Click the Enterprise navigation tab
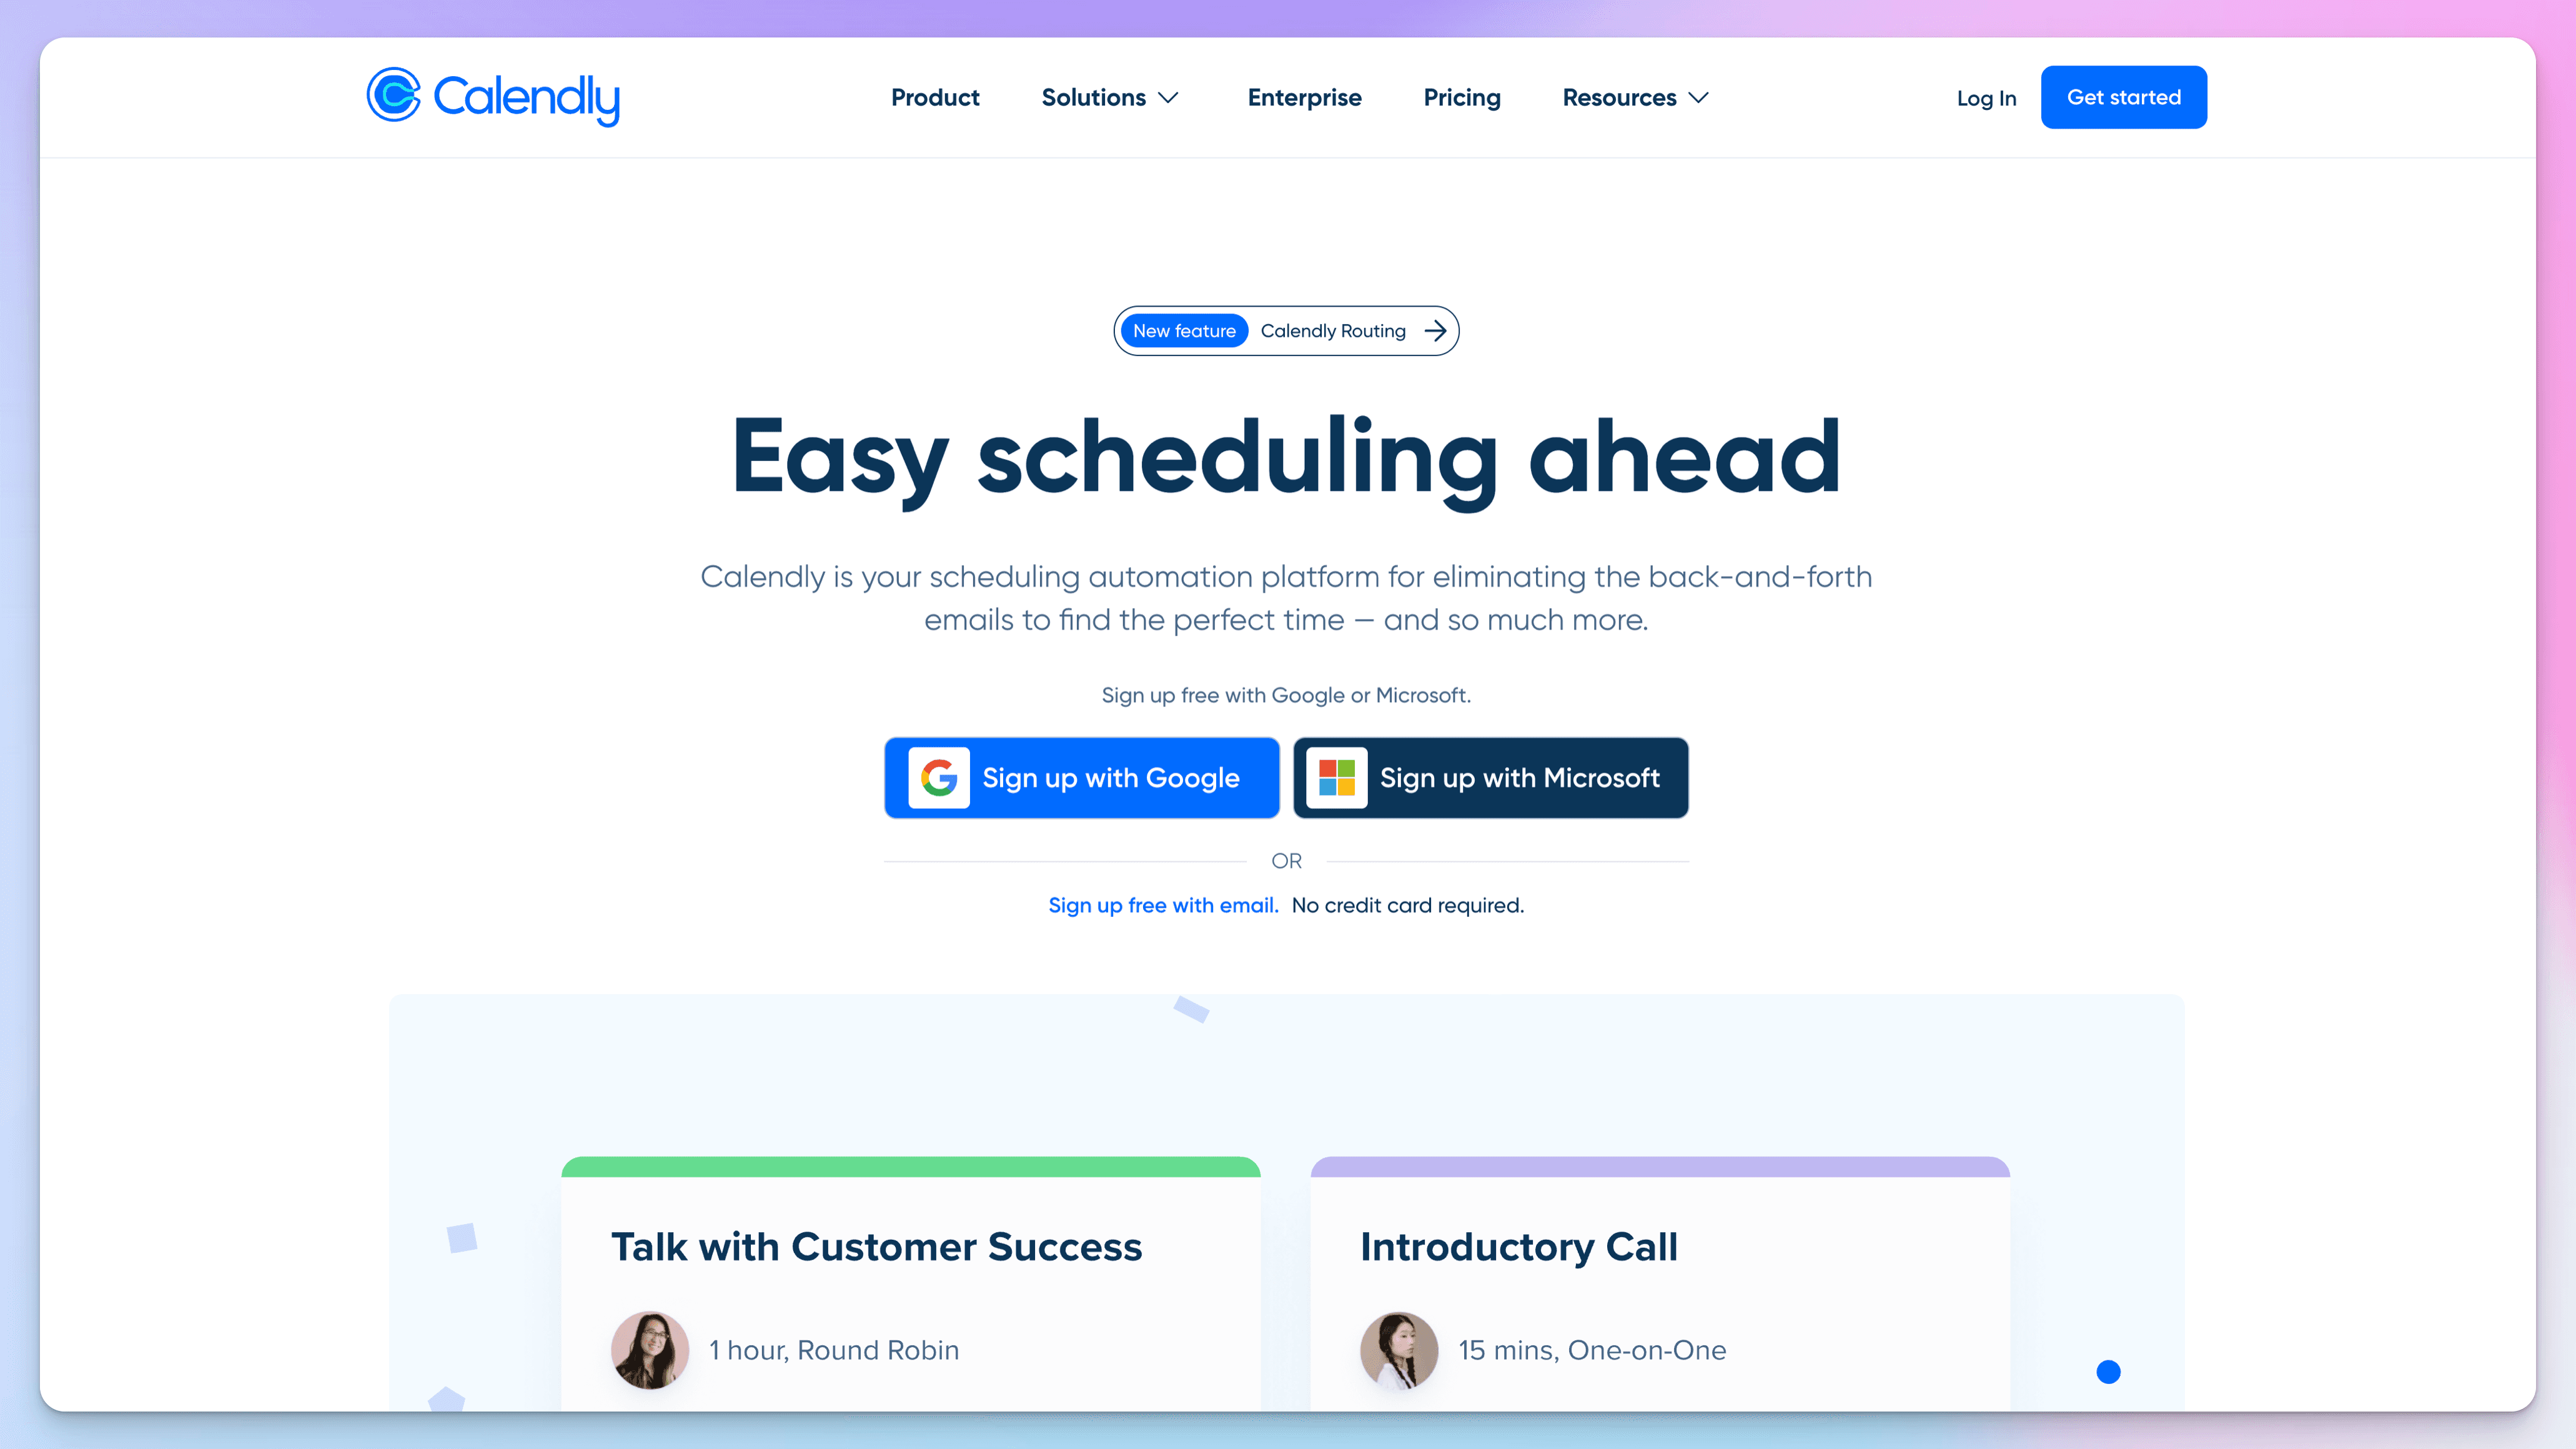Screen dimensions: 2576x1449 (1304, 97)
